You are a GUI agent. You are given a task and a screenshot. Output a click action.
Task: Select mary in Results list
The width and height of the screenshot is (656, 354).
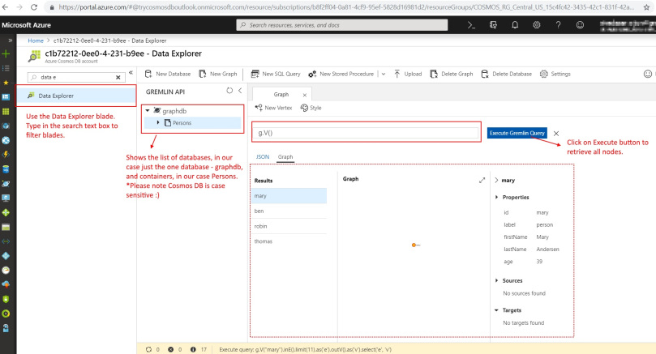coord(290,195)
